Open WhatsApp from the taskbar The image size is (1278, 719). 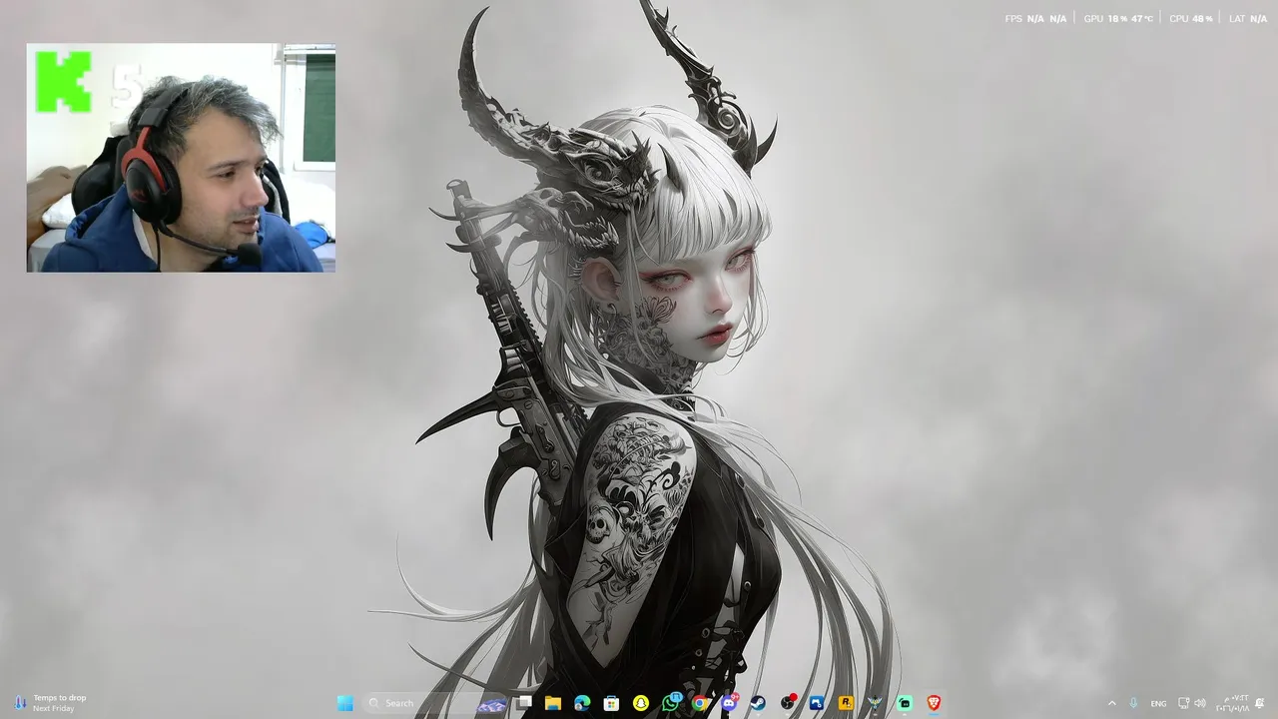(671, 703)
